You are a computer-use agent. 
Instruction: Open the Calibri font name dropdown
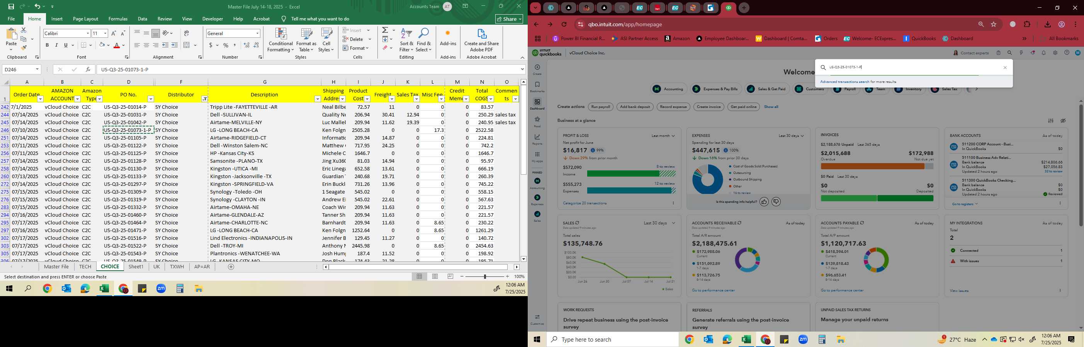88,33
